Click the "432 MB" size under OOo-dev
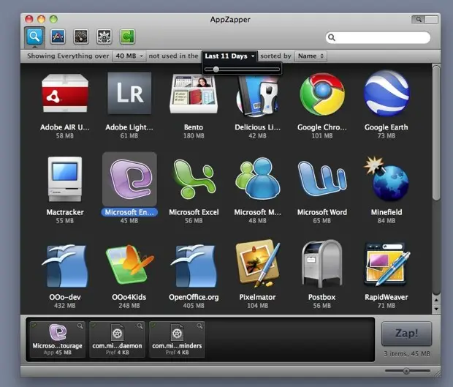Screen dimensions: 453x387 tap(65, 306)
